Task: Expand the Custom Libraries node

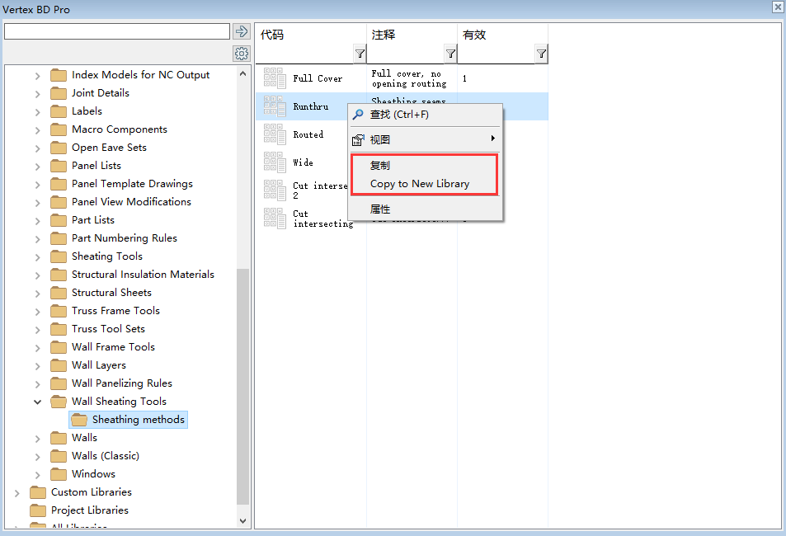Action: click(x=17, y=493)
